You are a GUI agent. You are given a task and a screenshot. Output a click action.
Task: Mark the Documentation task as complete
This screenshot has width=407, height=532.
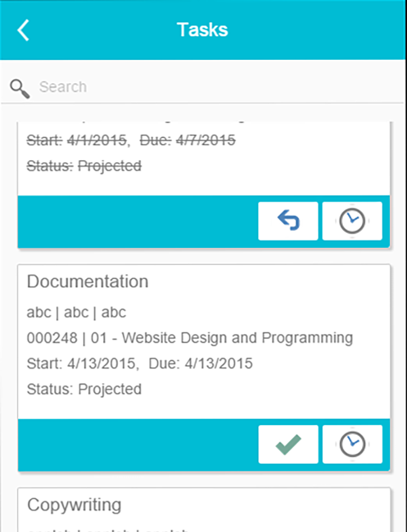[x=288, y=444]
